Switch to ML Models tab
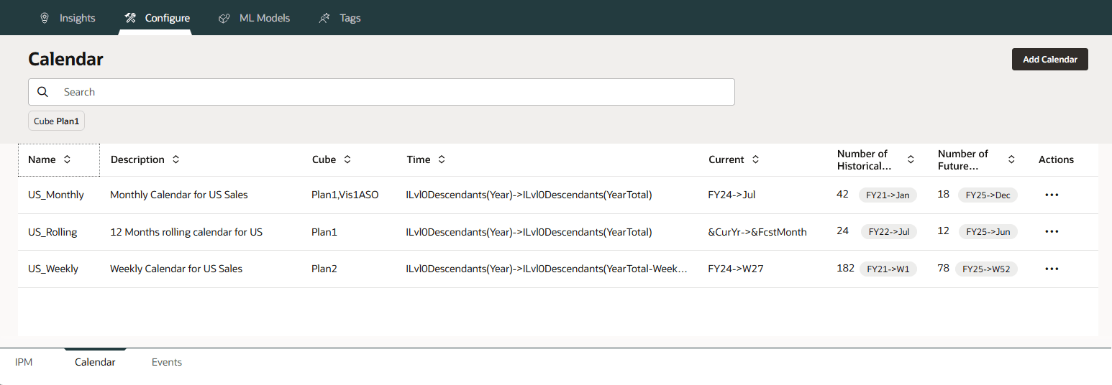This screenshot has height=385, width=1112. coord(255,18)
